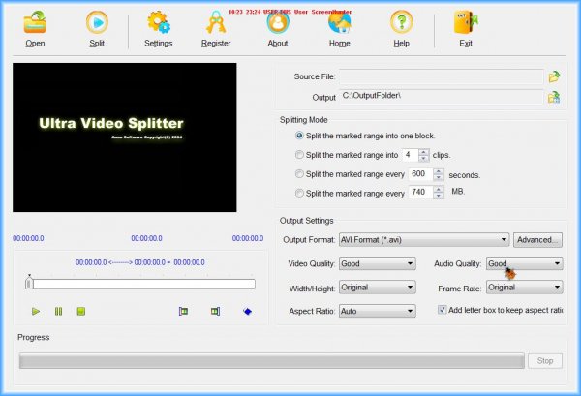Image resolution: width=581 pixels, height=396 pixels.
Task: Click the clips number field showing 4
Action: click(x=411, y=155)
